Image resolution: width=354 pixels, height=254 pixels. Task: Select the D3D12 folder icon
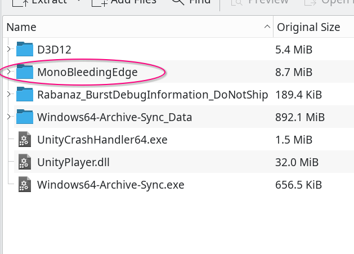[25, 50]
